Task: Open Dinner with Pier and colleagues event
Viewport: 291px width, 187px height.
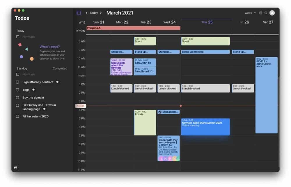Action: (x=168, y=148)
